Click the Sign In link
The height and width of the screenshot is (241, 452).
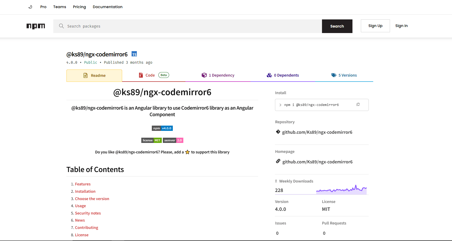(x=401, y=26)
